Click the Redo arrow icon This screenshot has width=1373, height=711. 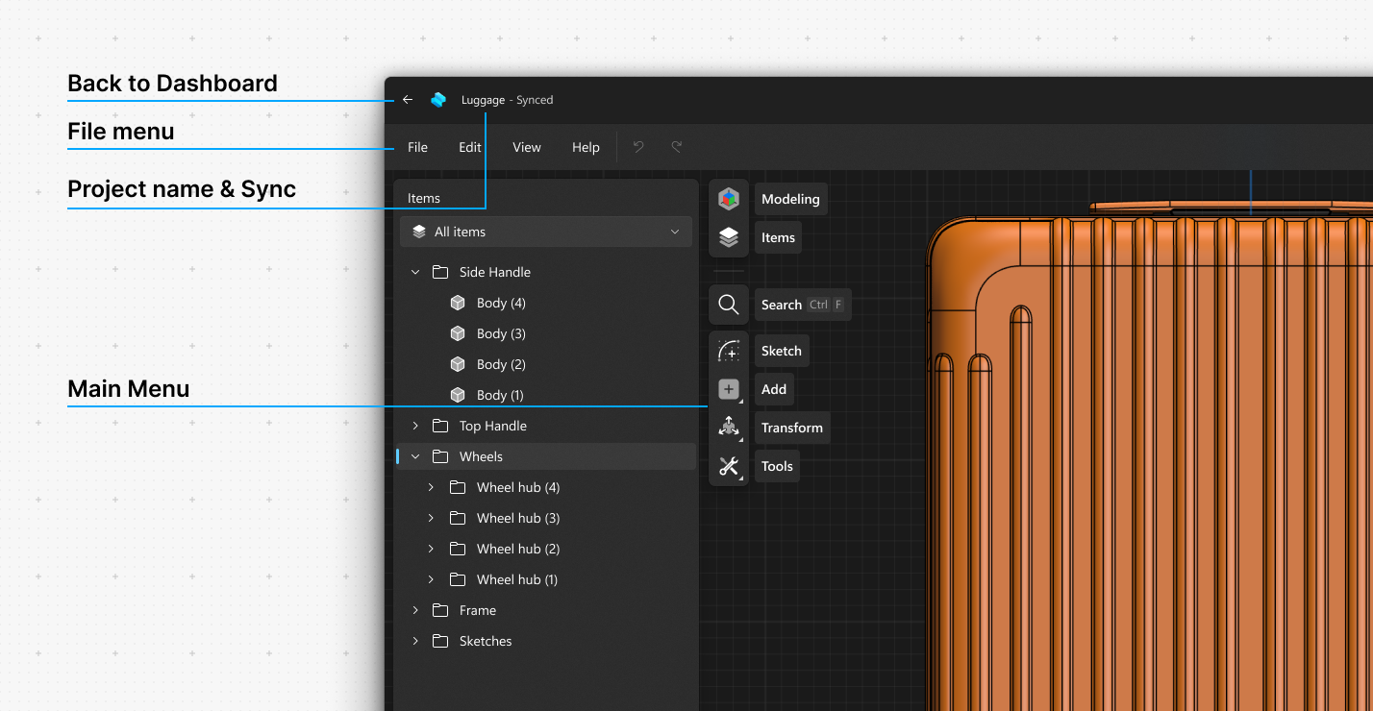pos(676,146)
